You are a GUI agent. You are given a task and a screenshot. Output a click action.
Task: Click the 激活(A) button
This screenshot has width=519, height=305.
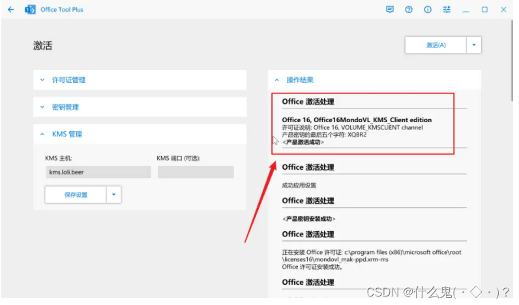click(436, 45)
